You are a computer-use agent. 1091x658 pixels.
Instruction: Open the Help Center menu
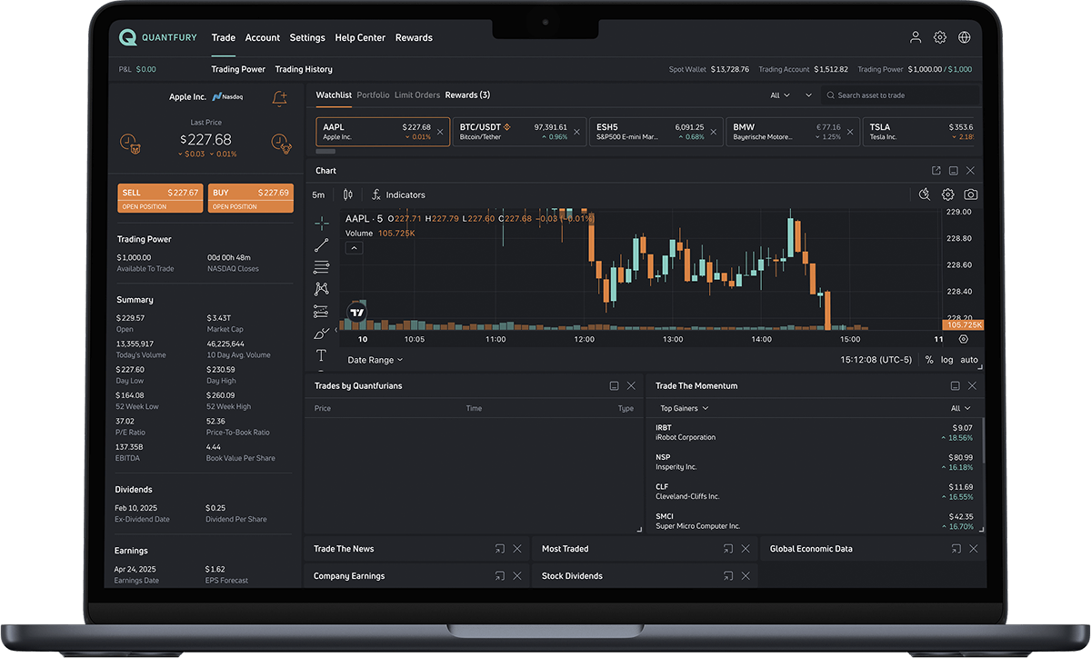pyautogui.click(x=360, y=38)
